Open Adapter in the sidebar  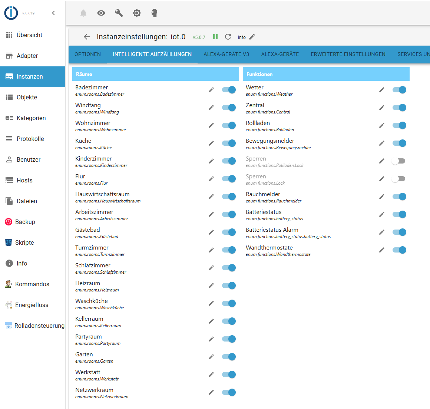[x=33, y=56]
